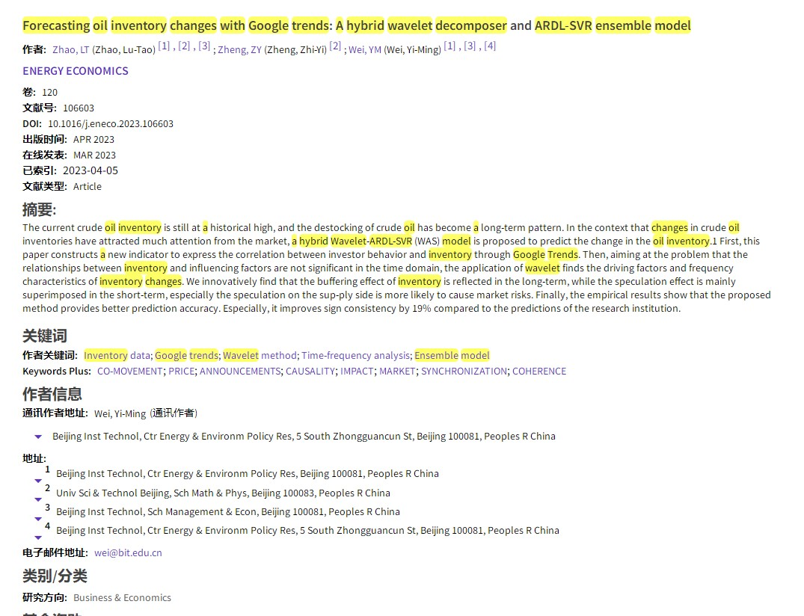This screenshot has width=804, height=616.
Task: Select the Google trends author keyword
Action: [186, 356]
